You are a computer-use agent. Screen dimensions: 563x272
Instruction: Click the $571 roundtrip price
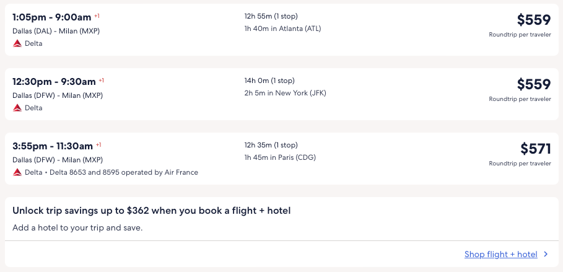pyautogui.click(x=535, y=149)
